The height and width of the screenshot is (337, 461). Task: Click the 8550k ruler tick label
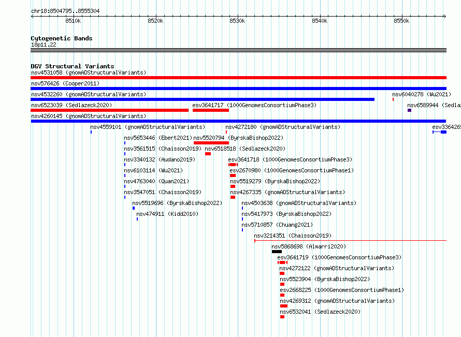[401, 21]
